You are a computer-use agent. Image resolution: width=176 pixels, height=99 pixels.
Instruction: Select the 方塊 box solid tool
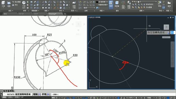pyautogui.click(x=3, y=4)
